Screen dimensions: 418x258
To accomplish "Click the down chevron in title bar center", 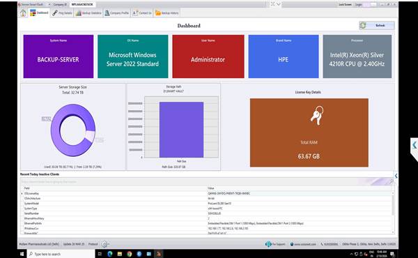I will pos(279,4).
